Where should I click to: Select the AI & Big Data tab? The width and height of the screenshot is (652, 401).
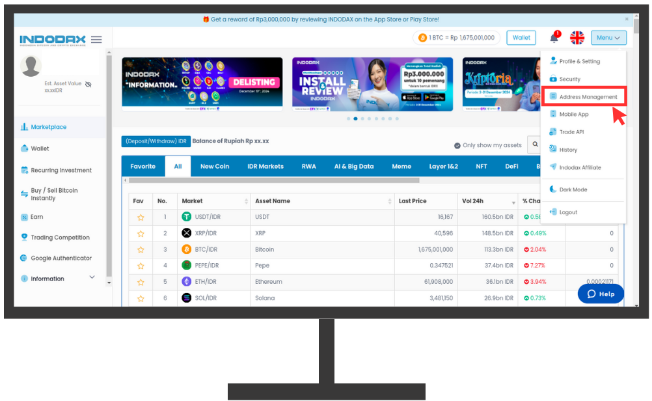point(354,167)
